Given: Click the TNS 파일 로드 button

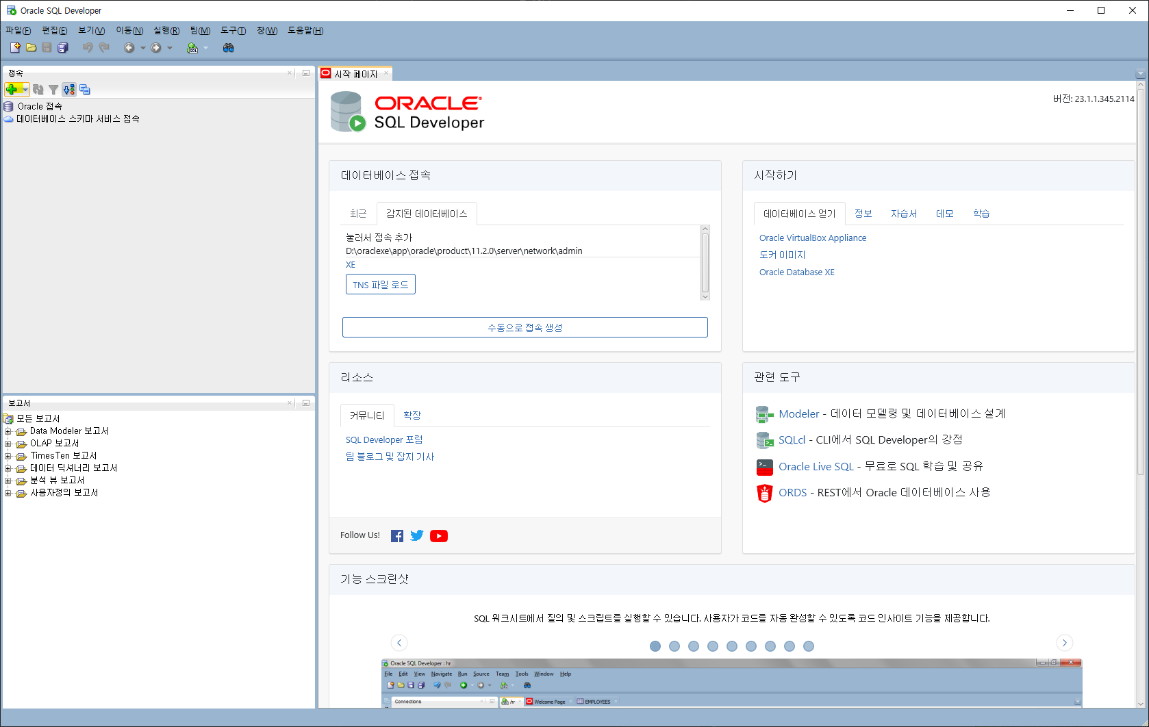Looking at the screenshot, I should 381,284.
